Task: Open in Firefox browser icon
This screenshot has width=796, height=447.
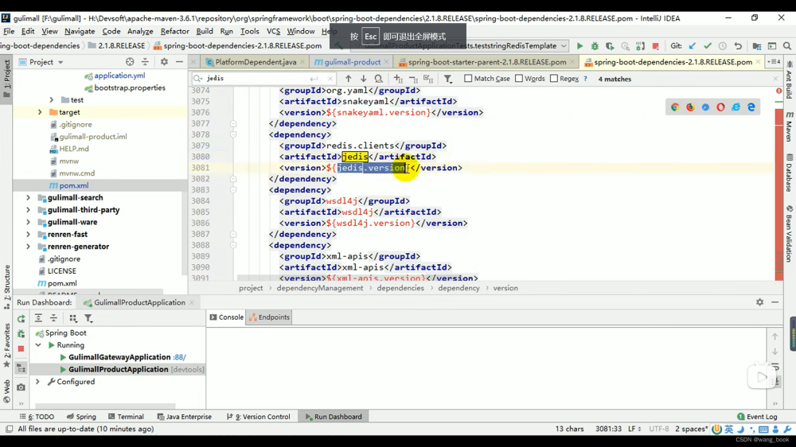Action: (x=690, y=107)
